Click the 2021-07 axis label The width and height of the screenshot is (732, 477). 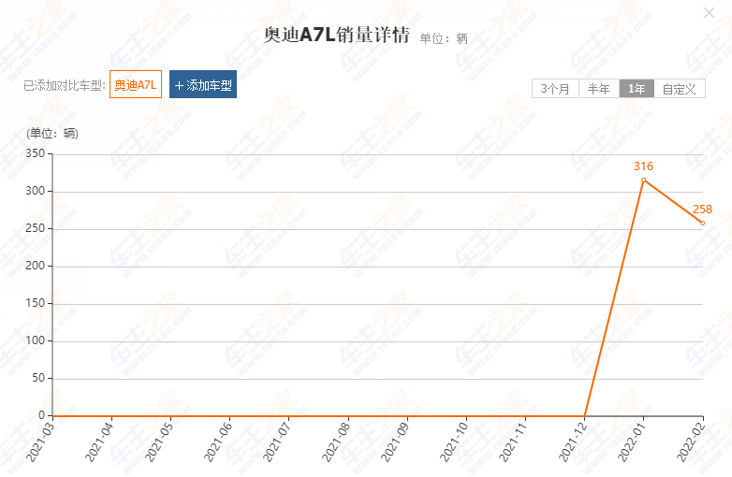pos(277,441)
